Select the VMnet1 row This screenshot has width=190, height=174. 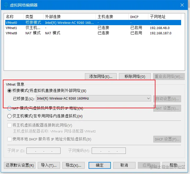[93, 28]
